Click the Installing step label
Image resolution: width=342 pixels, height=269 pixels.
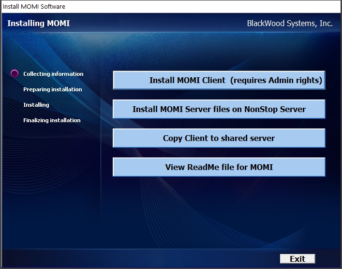coord(36,105)
